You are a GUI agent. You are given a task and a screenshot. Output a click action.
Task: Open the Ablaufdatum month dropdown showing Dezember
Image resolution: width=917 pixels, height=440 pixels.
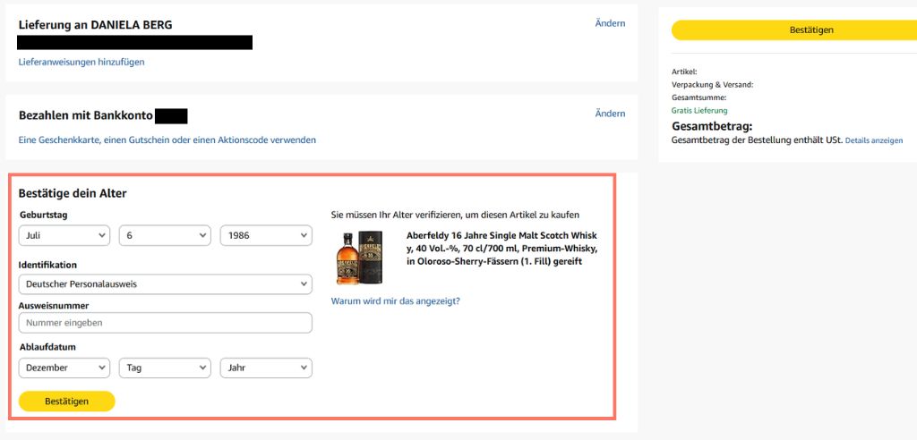[x=64, y=368]
